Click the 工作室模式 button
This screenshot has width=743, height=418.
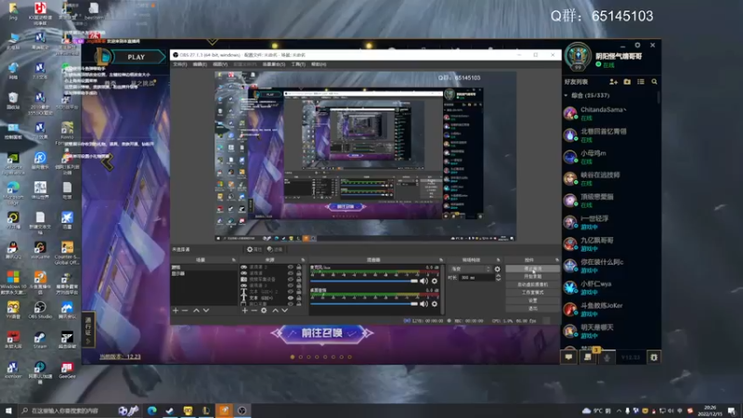532,293
